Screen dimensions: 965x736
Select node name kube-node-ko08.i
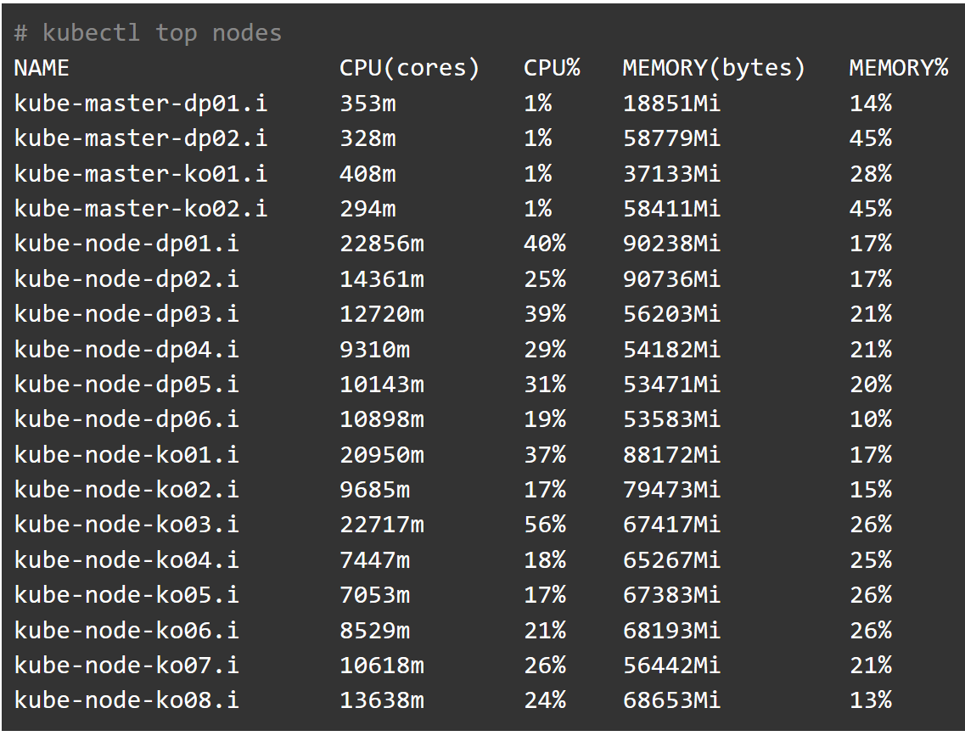tap(126, 700)
